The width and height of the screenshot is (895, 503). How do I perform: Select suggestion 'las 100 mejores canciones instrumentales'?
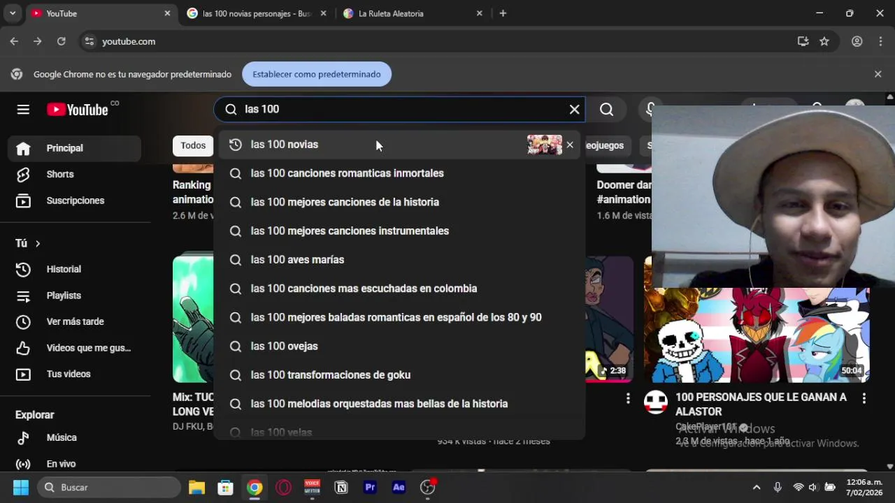click(x=399, y=231)
